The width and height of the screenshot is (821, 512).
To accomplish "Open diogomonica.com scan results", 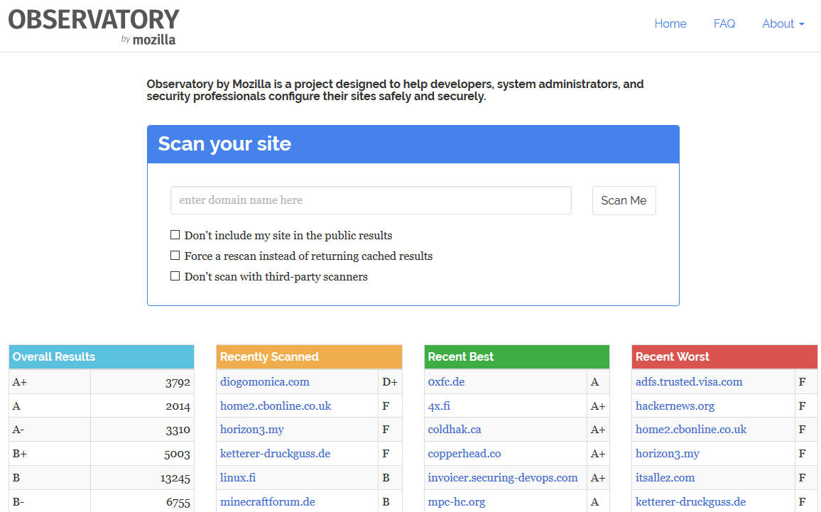I will pyautogui.click(x=264, y=382).
